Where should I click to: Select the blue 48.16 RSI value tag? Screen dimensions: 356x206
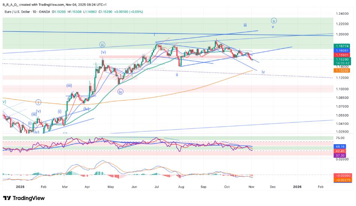(x=340, y=146)
